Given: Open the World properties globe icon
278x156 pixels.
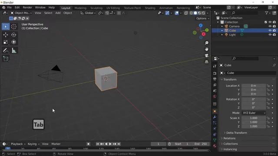Looking at the screenshot, I should click(215, 96).
